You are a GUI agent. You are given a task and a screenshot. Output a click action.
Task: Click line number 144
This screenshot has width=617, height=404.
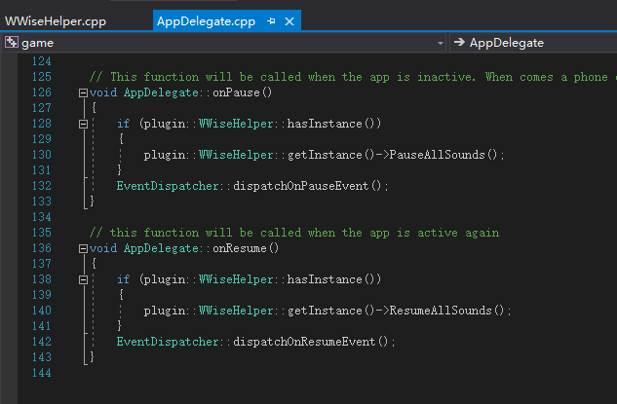[41, 373]
